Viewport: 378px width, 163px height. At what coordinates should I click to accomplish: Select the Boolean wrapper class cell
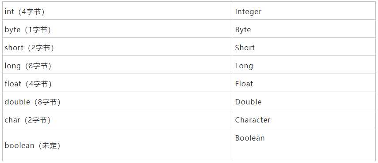304,144
